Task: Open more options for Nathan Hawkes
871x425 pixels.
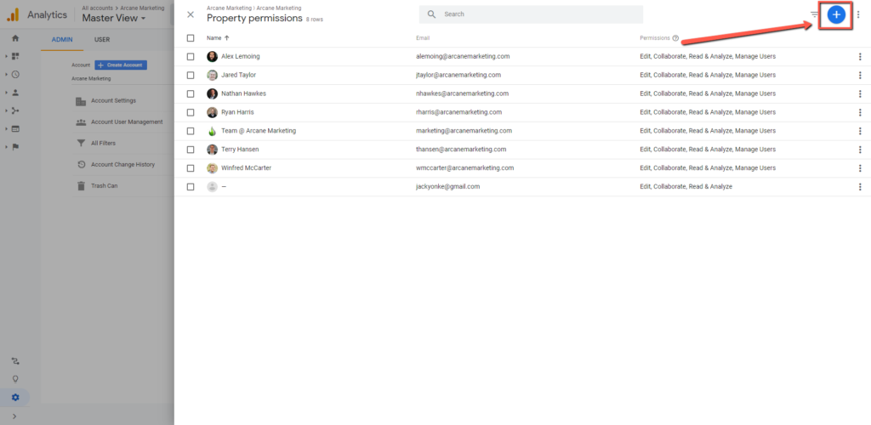Action: click(x=860, y=93)
